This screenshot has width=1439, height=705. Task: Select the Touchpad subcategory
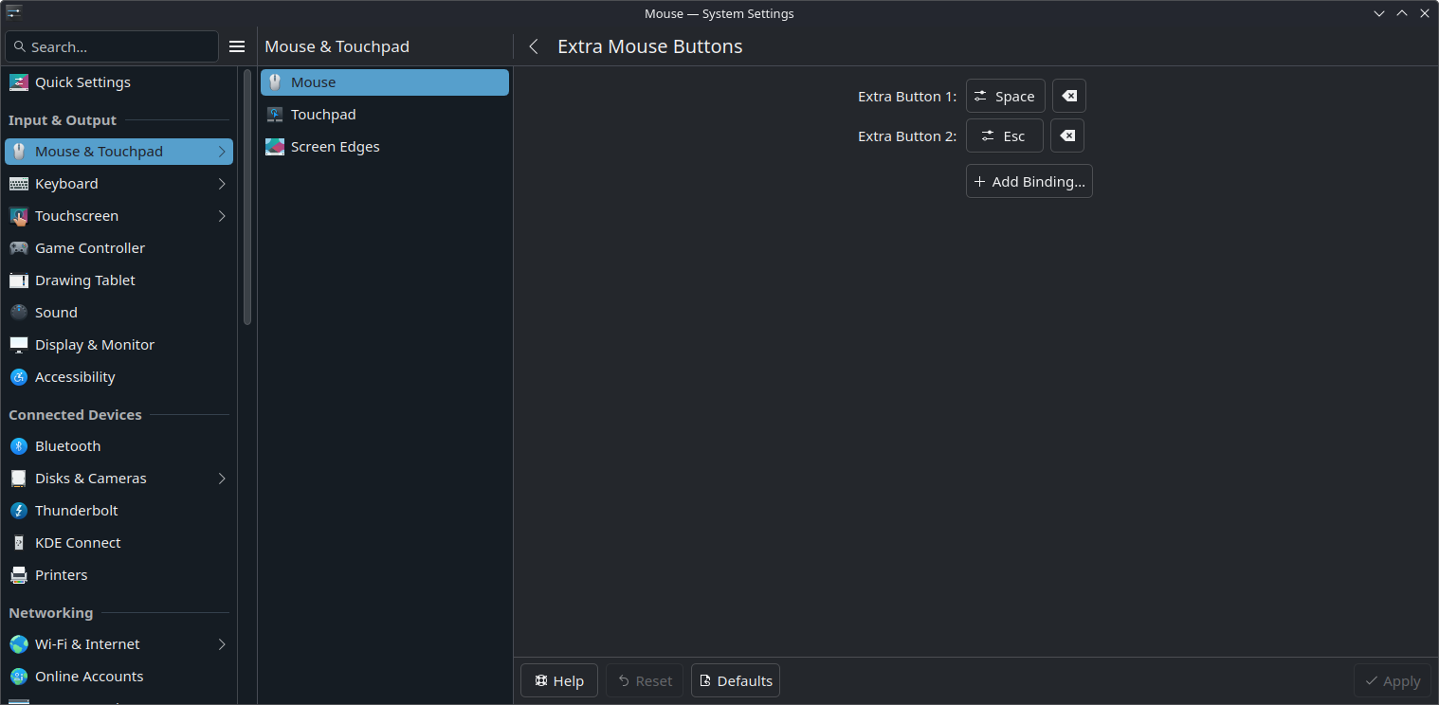click(385, 115)
